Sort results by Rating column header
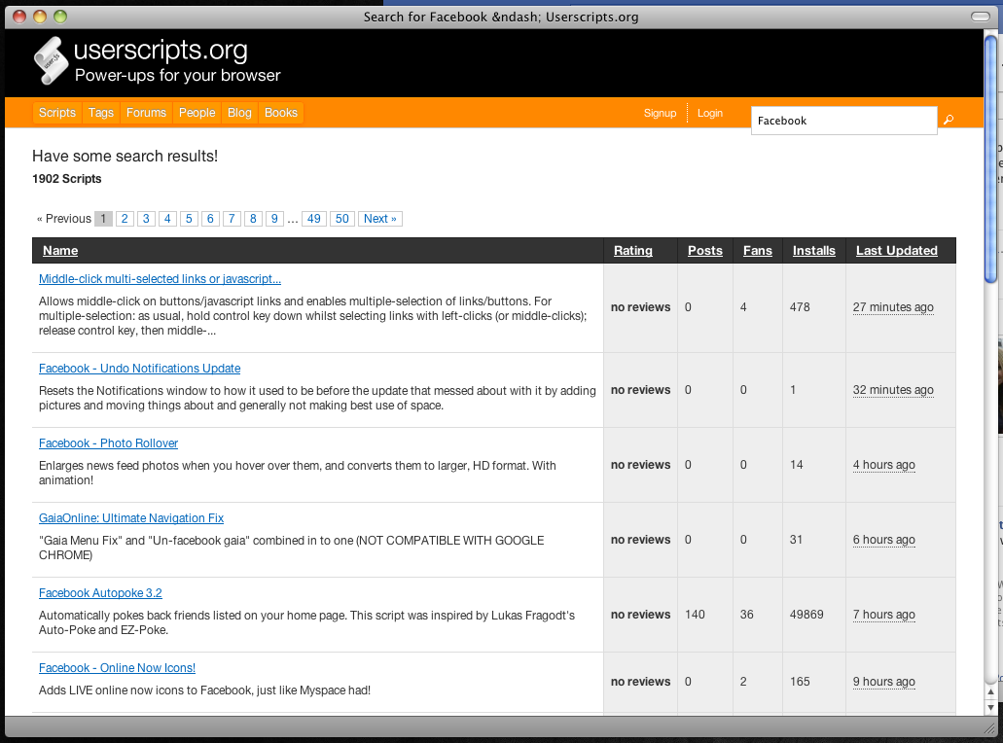Viewport: 1003px width, 743px height. click(632, 251)
